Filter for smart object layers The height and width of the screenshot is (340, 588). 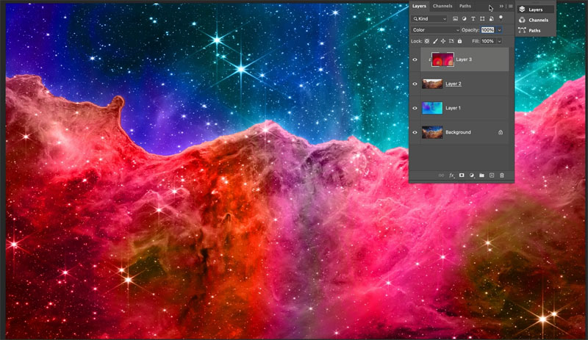click(491, 19)
